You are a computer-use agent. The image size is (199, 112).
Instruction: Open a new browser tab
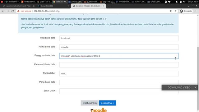point(109,6)
